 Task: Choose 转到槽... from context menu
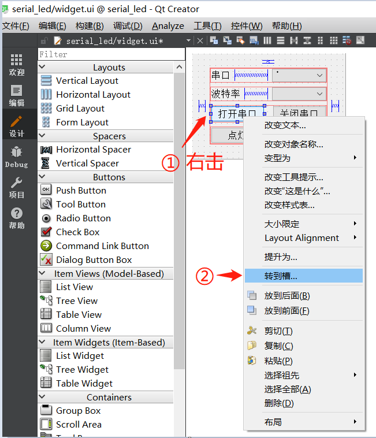point(304,276)
